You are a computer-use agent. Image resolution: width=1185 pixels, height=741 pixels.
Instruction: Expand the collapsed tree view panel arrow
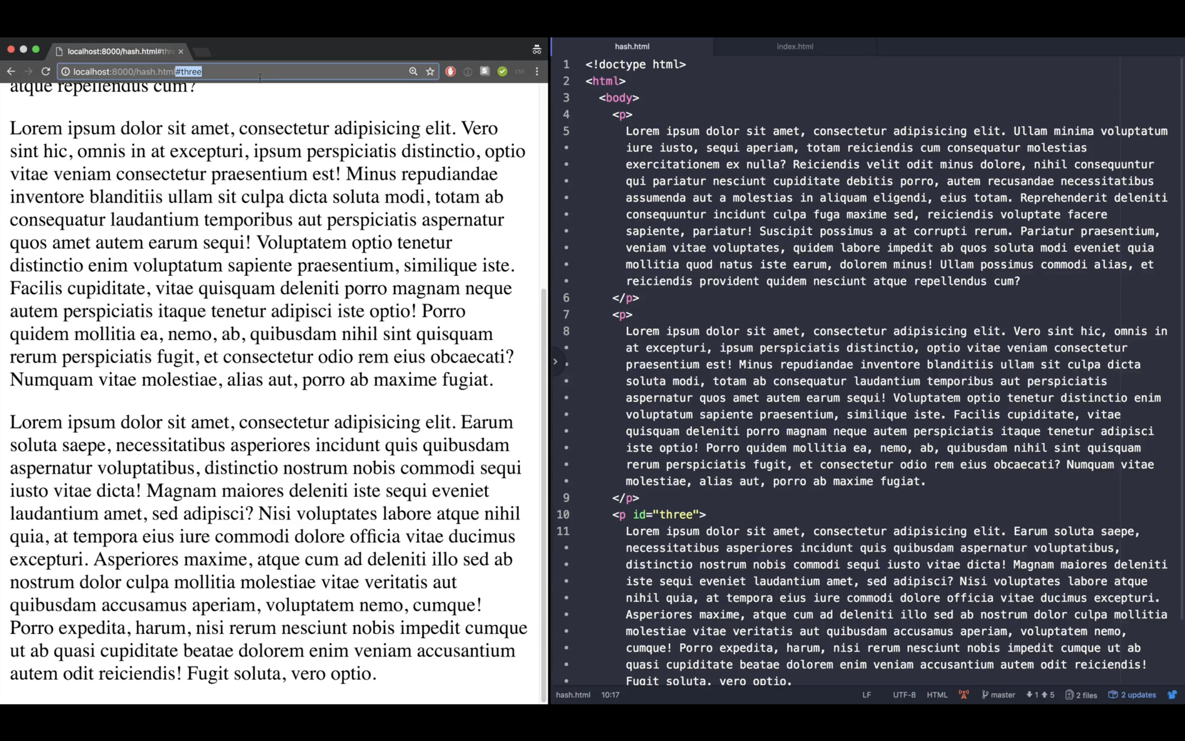click(555, 362)
